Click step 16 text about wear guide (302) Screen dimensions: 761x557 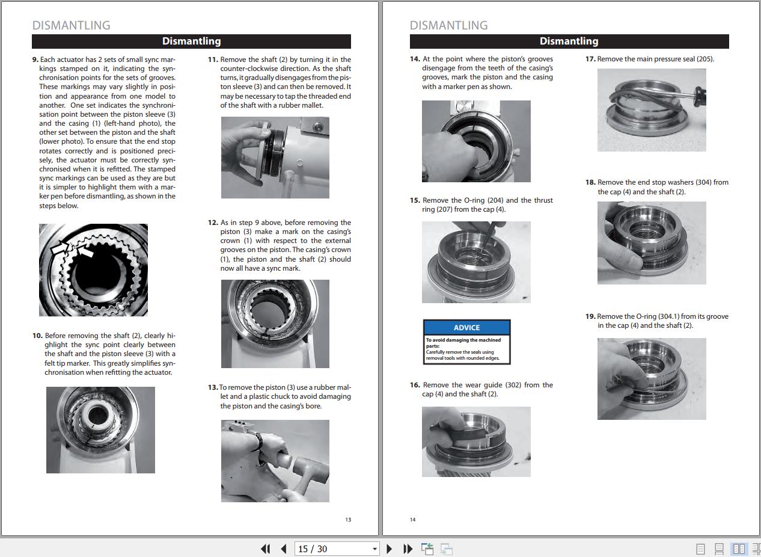point(481,389)
